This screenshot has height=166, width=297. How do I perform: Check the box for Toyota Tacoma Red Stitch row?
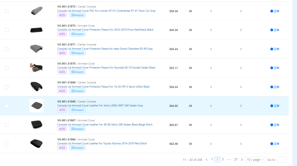(7, 144)
